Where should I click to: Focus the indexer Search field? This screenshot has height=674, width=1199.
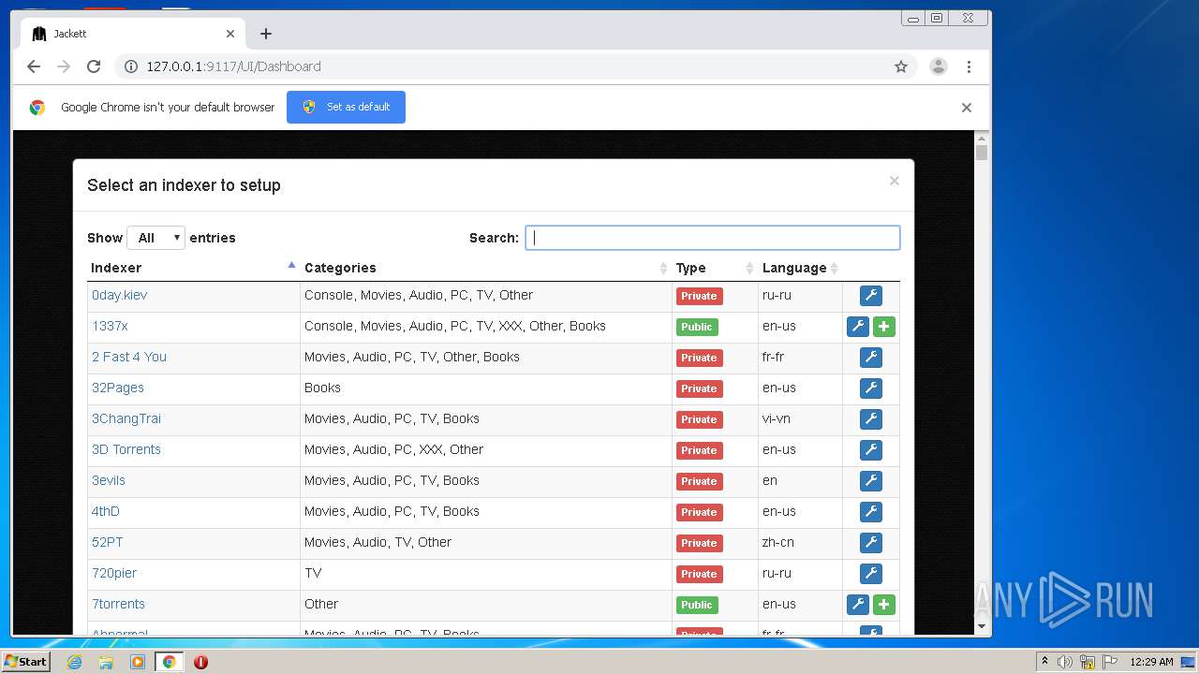click(713, 238)
